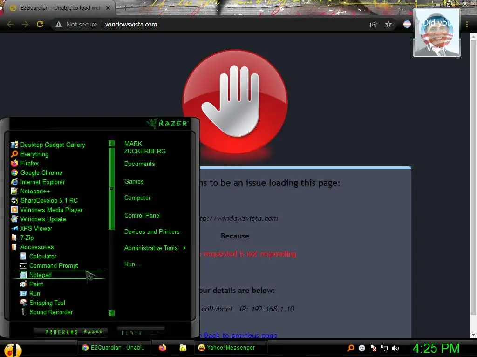
Task: Open XPS Viewer
Action: 32,229
